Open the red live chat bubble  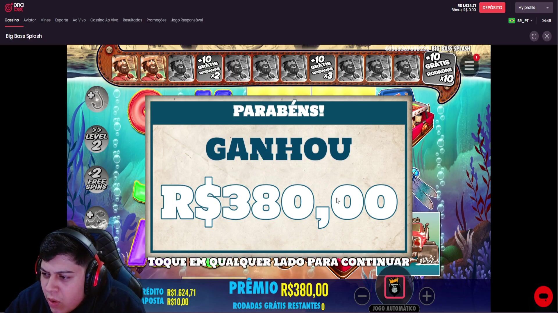(543, 296)
